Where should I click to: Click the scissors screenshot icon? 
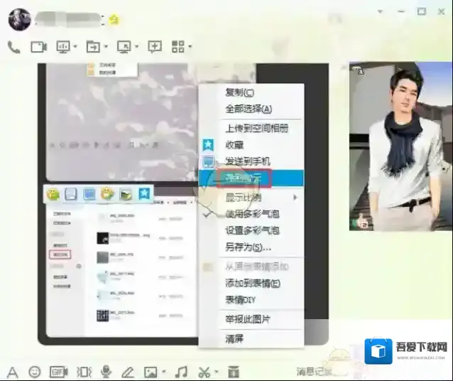[x=204, y=372]
